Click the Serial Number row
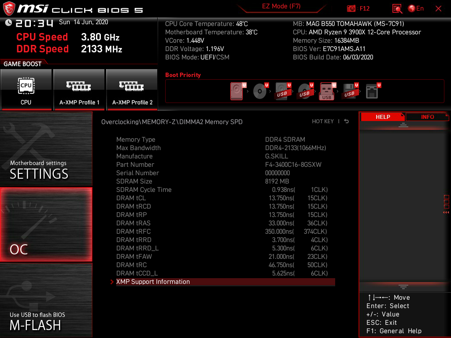The width and height of the screenshot is (451, 338). 225,173
